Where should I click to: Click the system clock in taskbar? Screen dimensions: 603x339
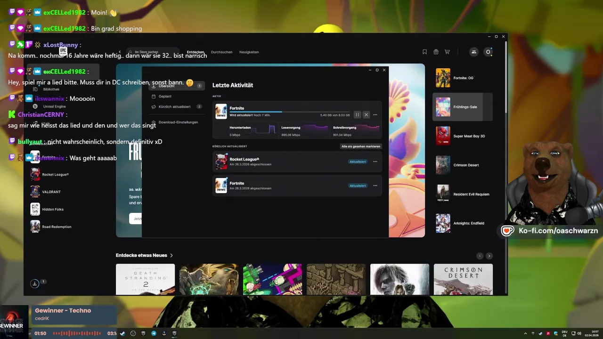[592, 333]
